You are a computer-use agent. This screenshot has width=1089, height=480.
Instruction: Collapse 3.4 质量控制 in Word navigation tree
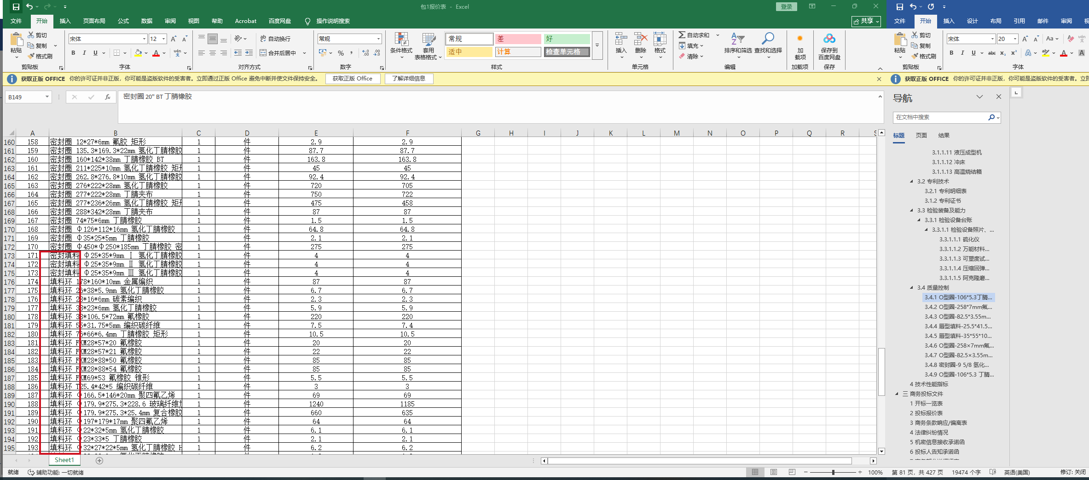coord(911,287)
